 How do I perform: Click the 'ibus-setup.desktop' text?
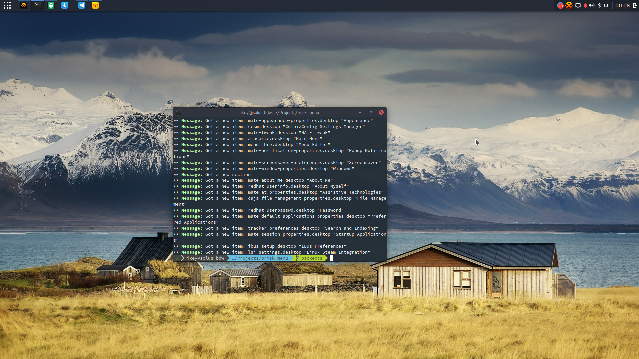272,246
